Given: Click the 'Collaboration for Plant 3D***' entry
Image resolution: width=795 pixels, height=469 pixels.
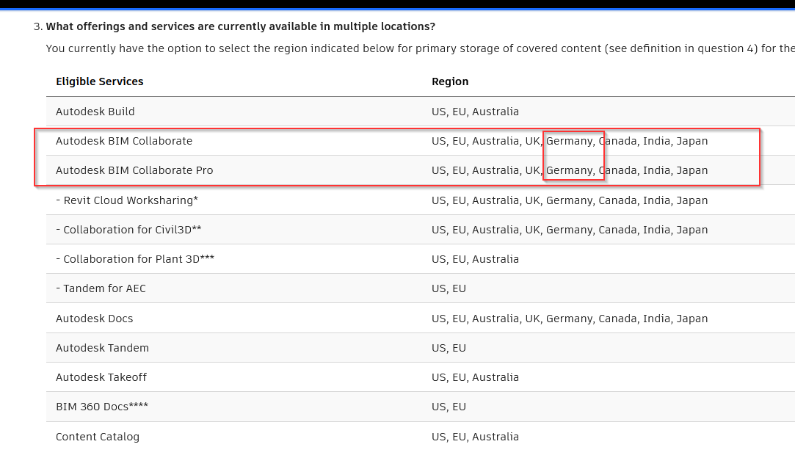Looking at the screenshot, I should click(x=135, y=259).
